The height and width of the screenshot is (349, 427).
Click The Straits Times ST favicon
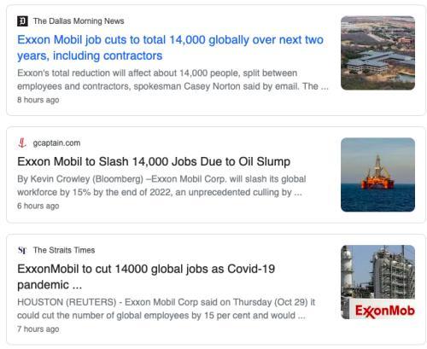pyautogui.click(x=22, y=250)
